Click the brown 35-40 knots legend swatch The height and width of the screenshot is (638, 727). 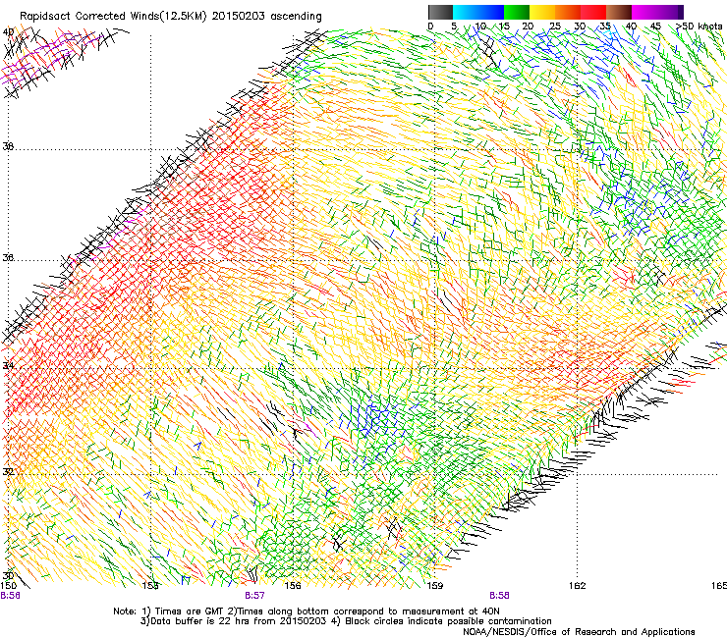pos(619,12)
